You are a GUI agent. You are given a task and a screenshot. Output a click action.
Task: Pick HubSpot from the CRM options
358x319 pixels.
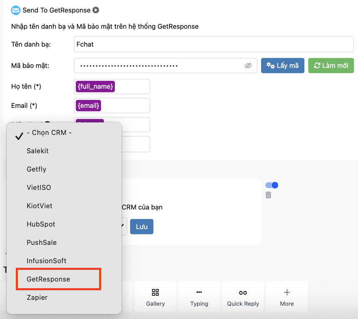(x=64, y=224)
